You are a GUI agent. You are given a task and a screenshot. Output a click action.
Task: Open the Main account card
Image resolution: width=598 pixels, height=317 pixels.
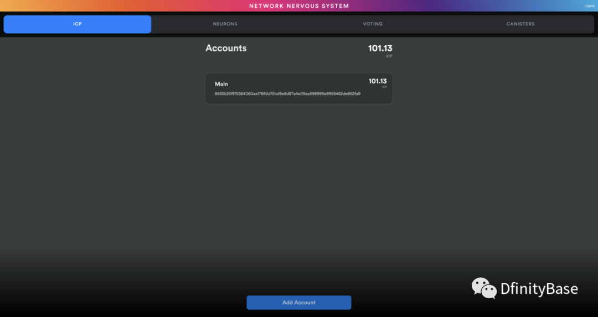[299, 89]
